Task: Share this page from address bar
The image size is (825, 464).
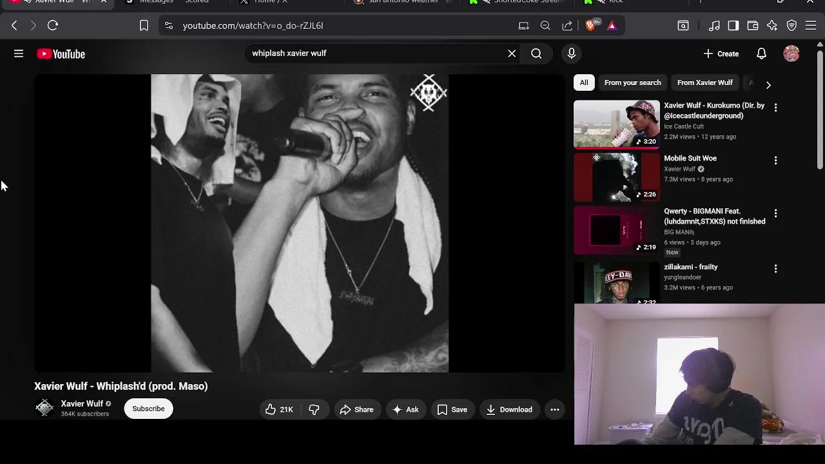Action: click(567, 26)
